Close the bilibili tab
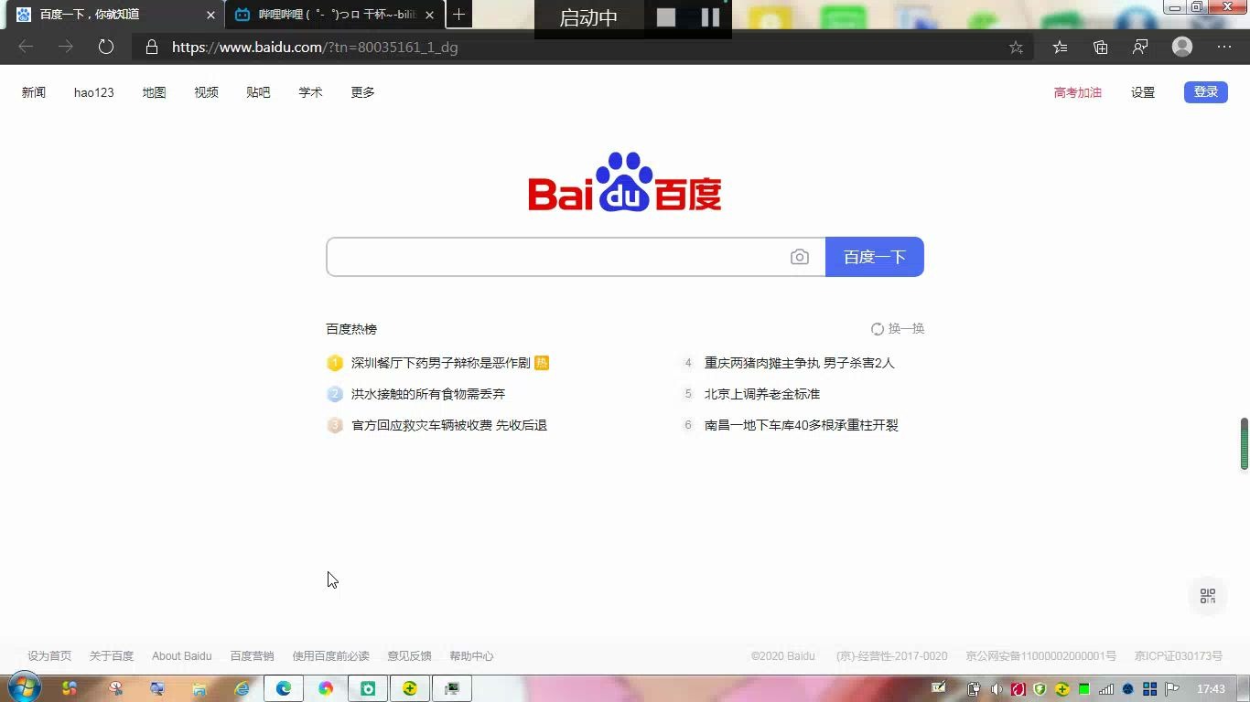1250x702 pixels. [x=429, y=15]
